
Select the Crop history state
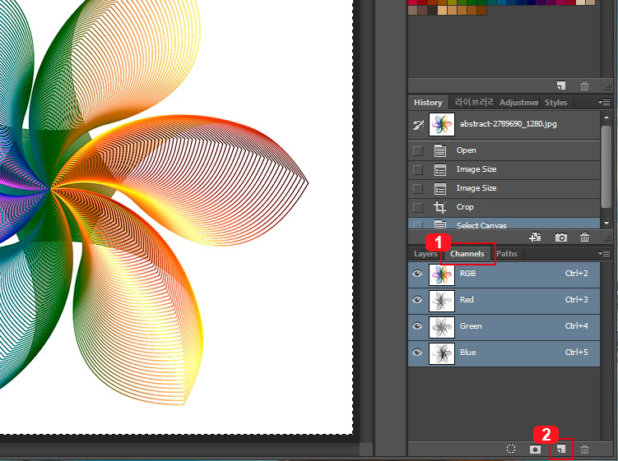coord(504,207)
